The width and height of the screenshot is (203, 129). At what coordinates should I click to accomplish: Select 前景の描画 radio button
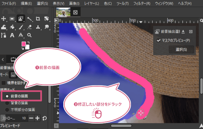[7, 96]
